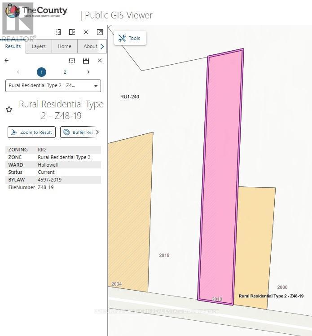Go to result page 2
Image resolution: width=312 pixels, height=336 pixels.
[65, 72]
